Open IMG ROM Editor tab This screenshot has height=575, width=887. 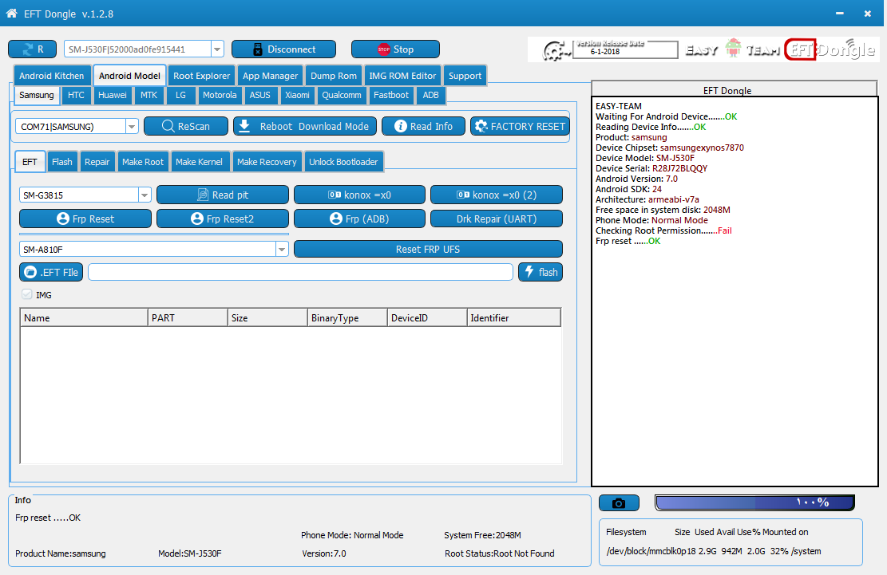pyautogui.click(x=402, y=76)
